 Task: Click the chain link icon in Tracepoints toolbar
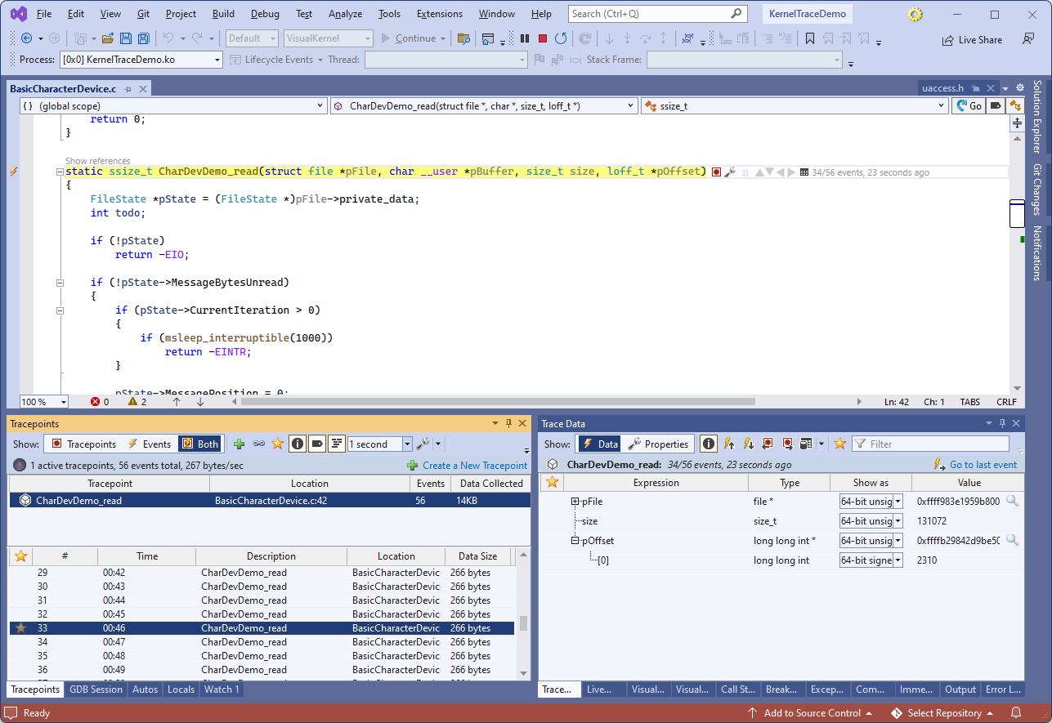pos(258,444)
